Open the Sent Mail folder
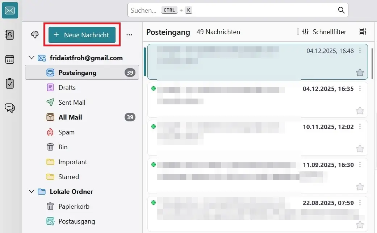The height and width of the screenshot is (233, 377). pyautogui.click(x=71, y=102)
